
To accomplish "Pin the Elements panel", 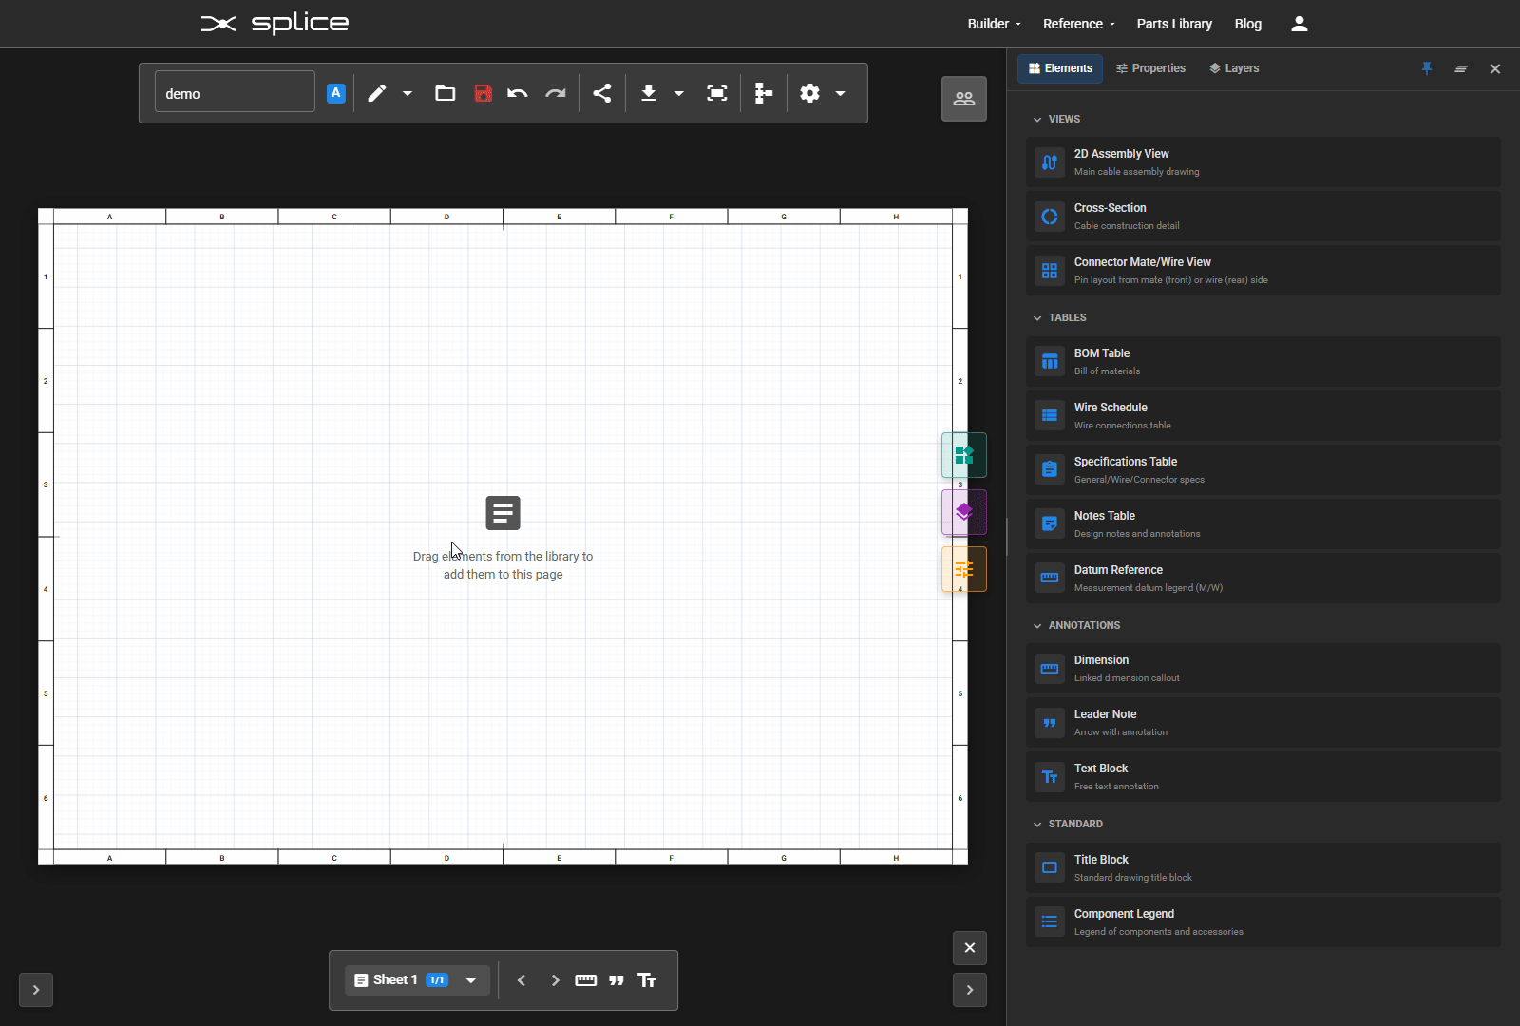I will (x=1427, y=68).
